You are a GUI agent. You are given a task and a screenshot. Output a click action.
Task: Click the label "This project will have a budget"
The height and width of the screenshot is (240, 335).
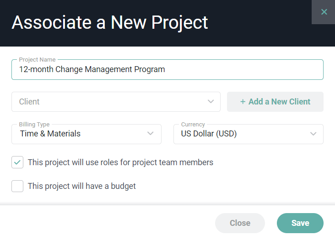click(81, 186)
